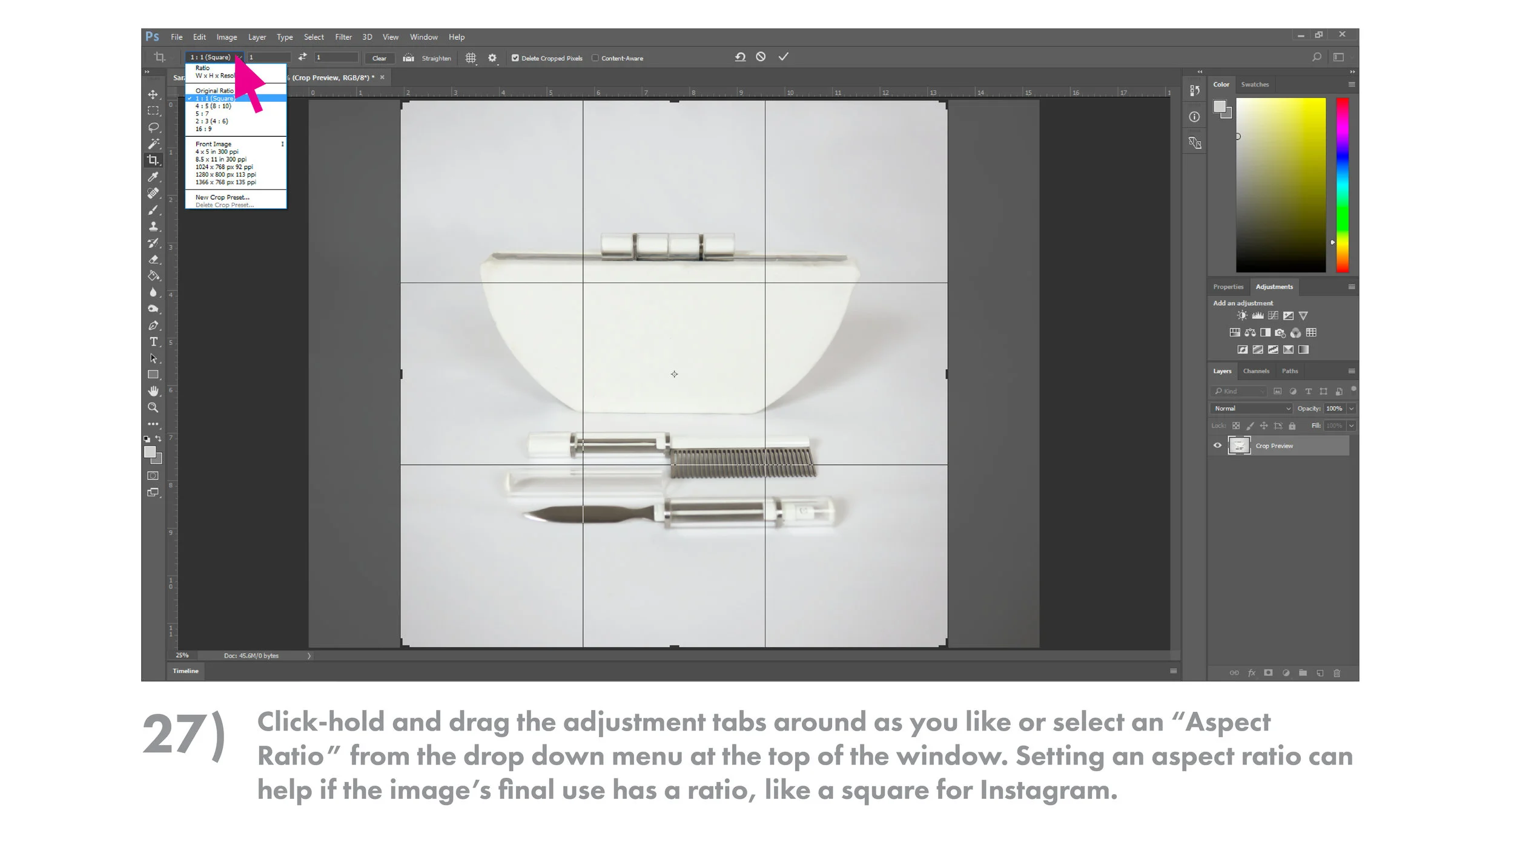This screenshot has width=1514, height=851.
Task: Select the Zoom tool
Action: pos(153,407)
